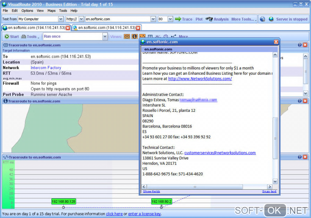Click the popup's horizontal scroll left arrow
The image size is (311, 218).
pyautogui.click(x=144, y=187)
